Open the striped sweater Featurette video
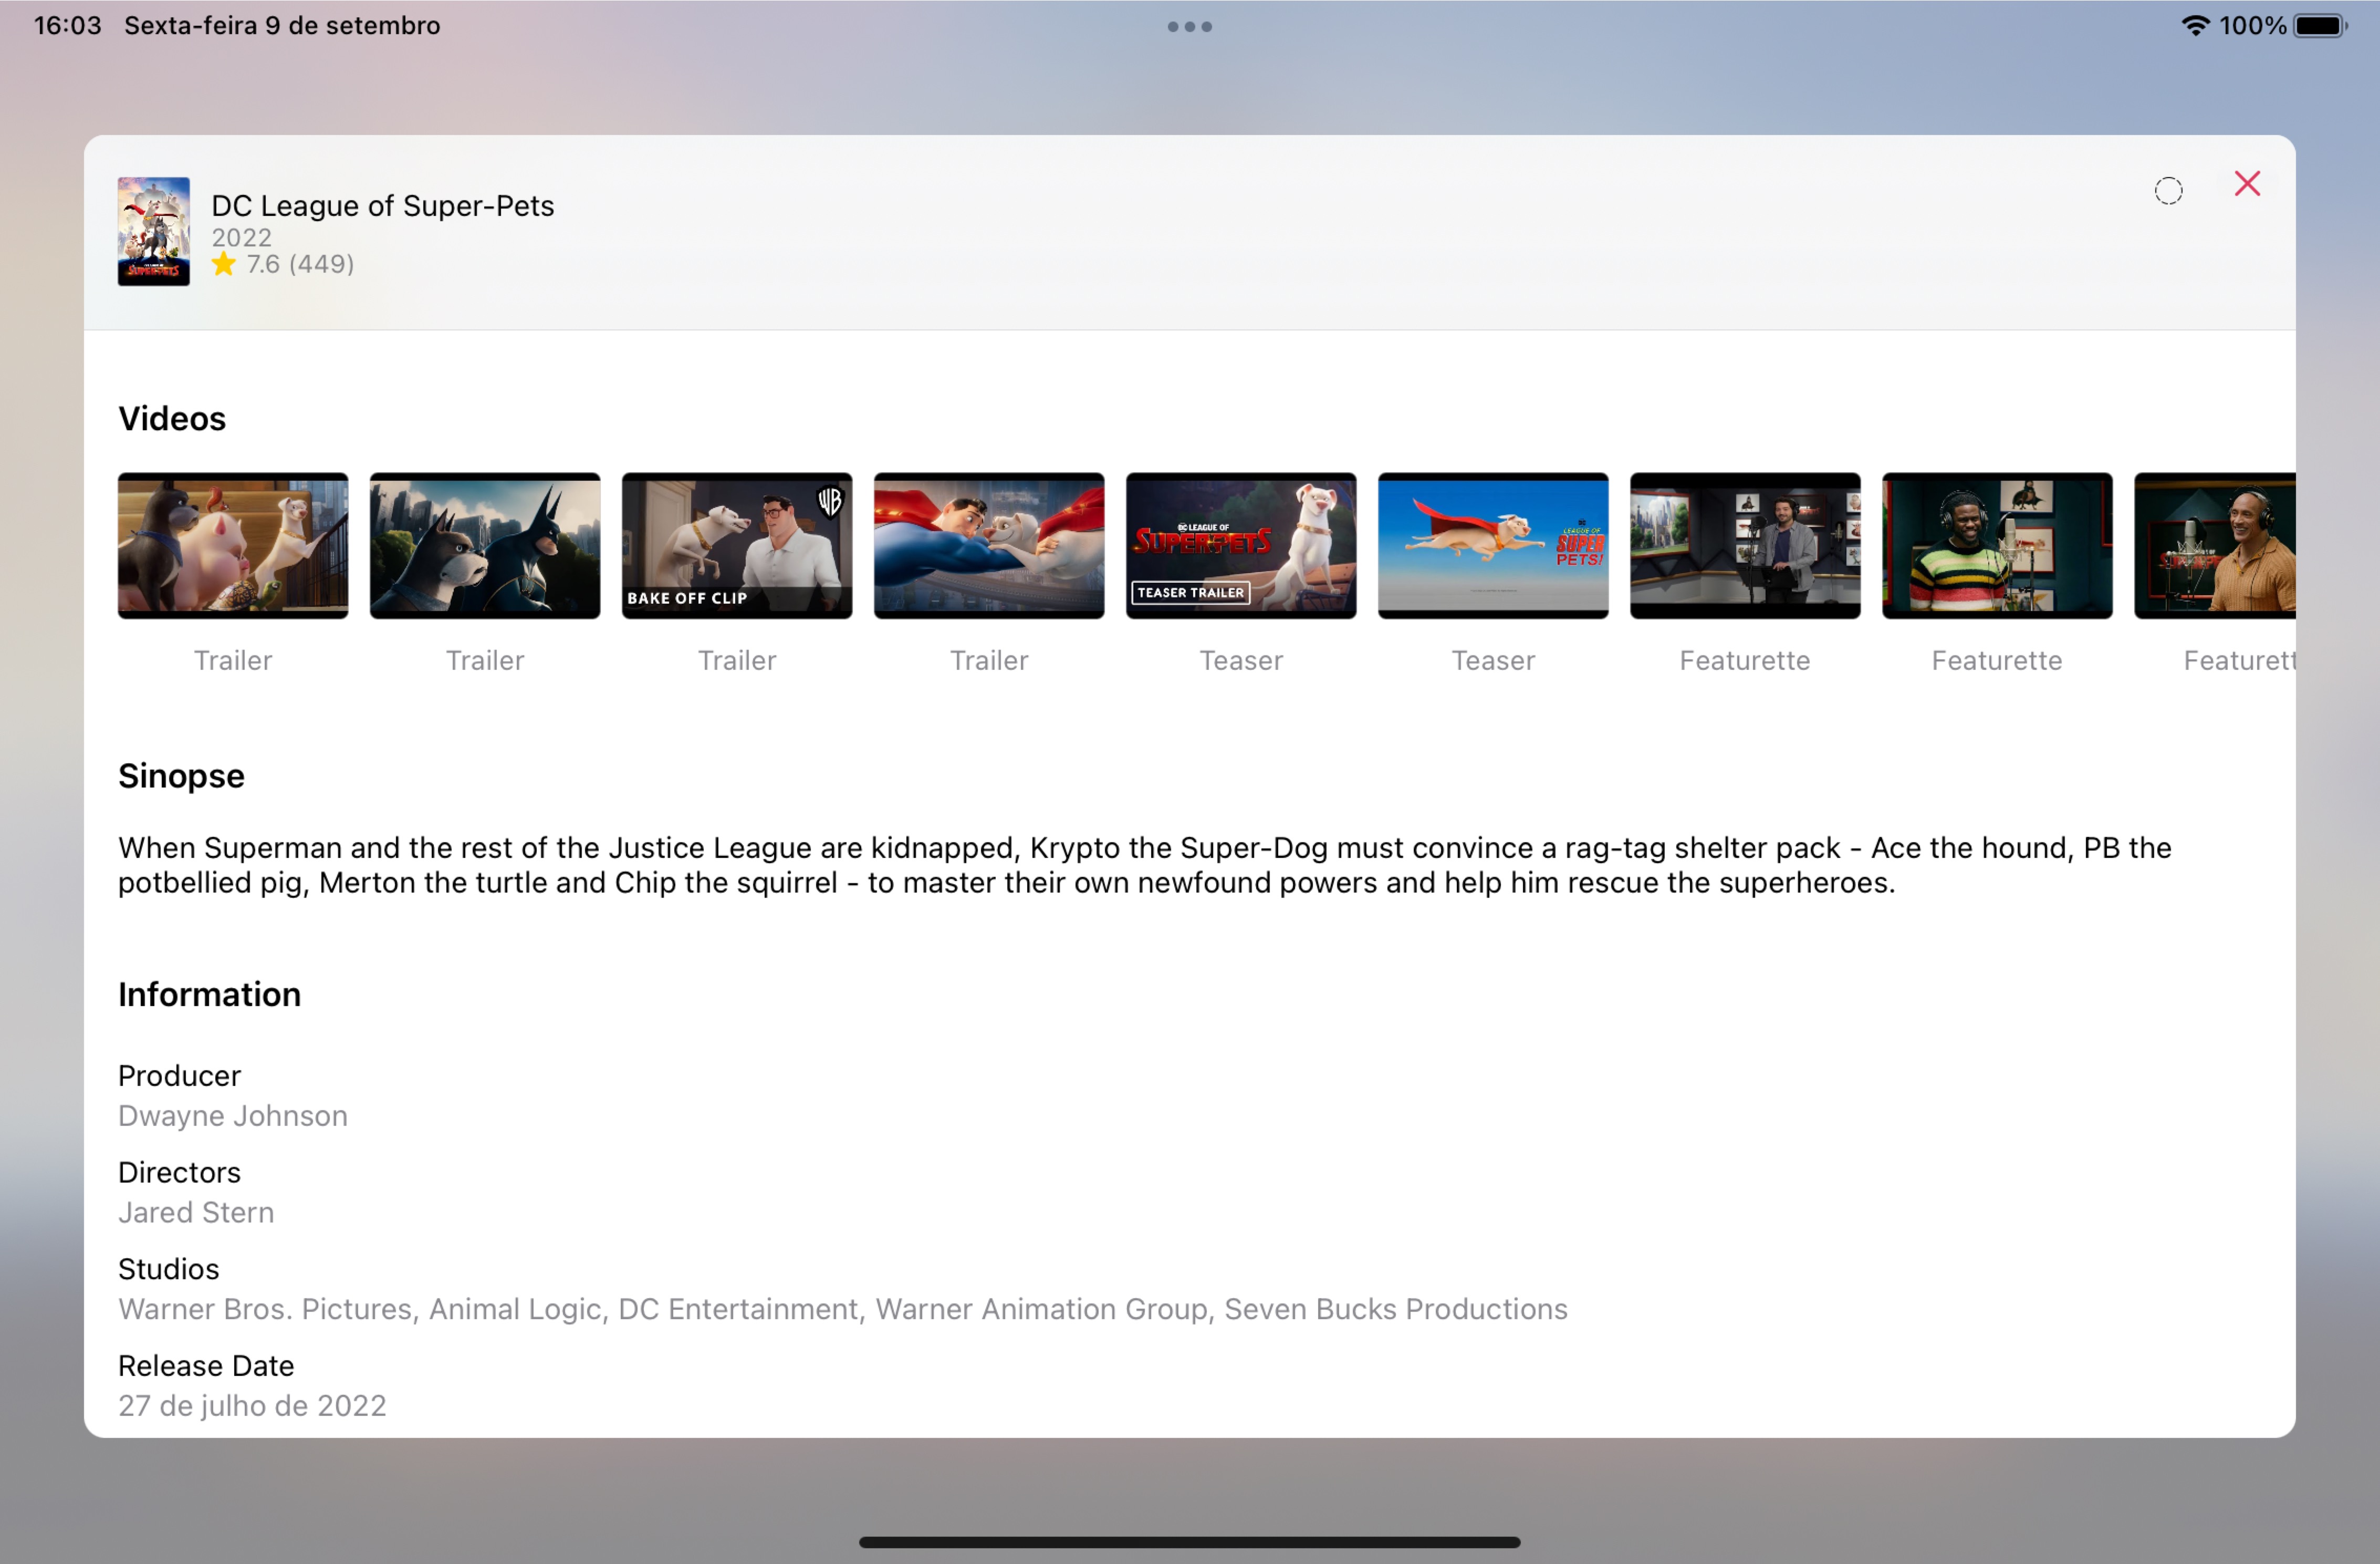The image size is (2380, 1564). pyautogui.click(x=1997, y=545)
